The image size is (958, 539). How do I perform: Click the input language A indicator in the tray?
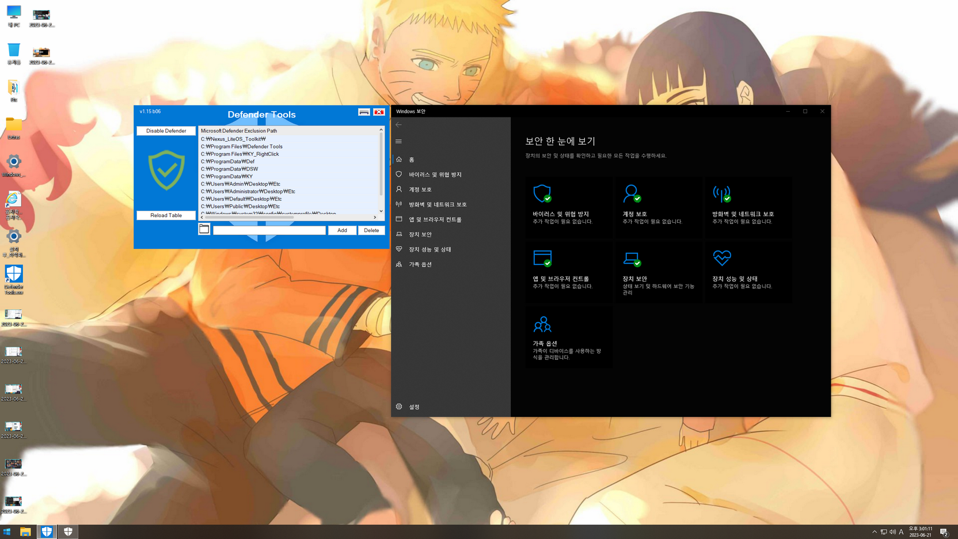901,532
